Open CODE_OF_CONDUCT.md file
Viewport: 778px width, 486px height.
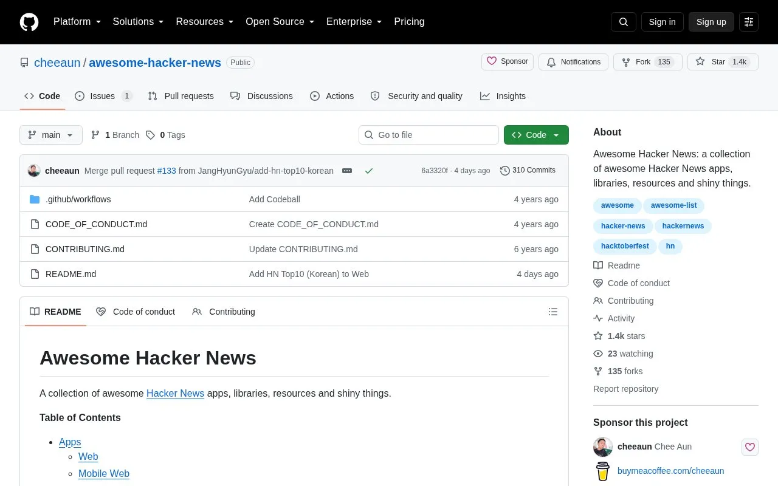tap(96, 224)
